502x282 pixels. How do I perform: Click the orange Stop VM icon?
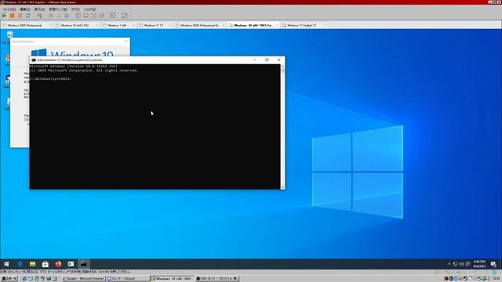(x=13, y=16)
